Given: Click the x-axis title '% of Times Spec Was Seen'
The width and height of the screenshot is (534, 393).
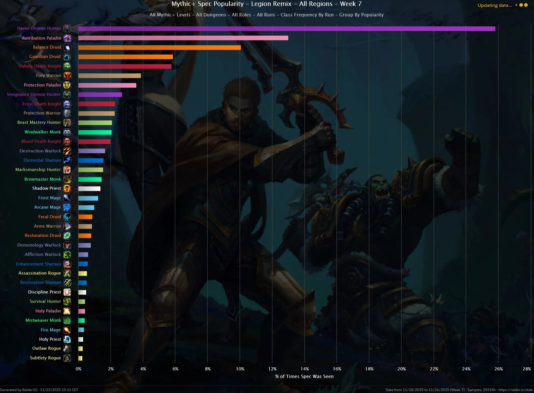Looking at the screenshot, I should [304, 376].
